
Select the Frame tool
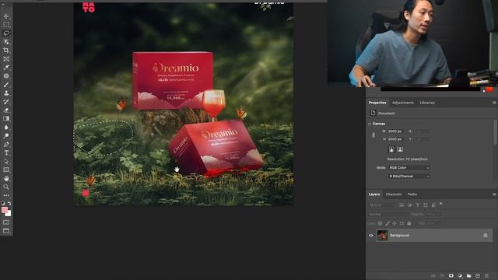point(6,59)
